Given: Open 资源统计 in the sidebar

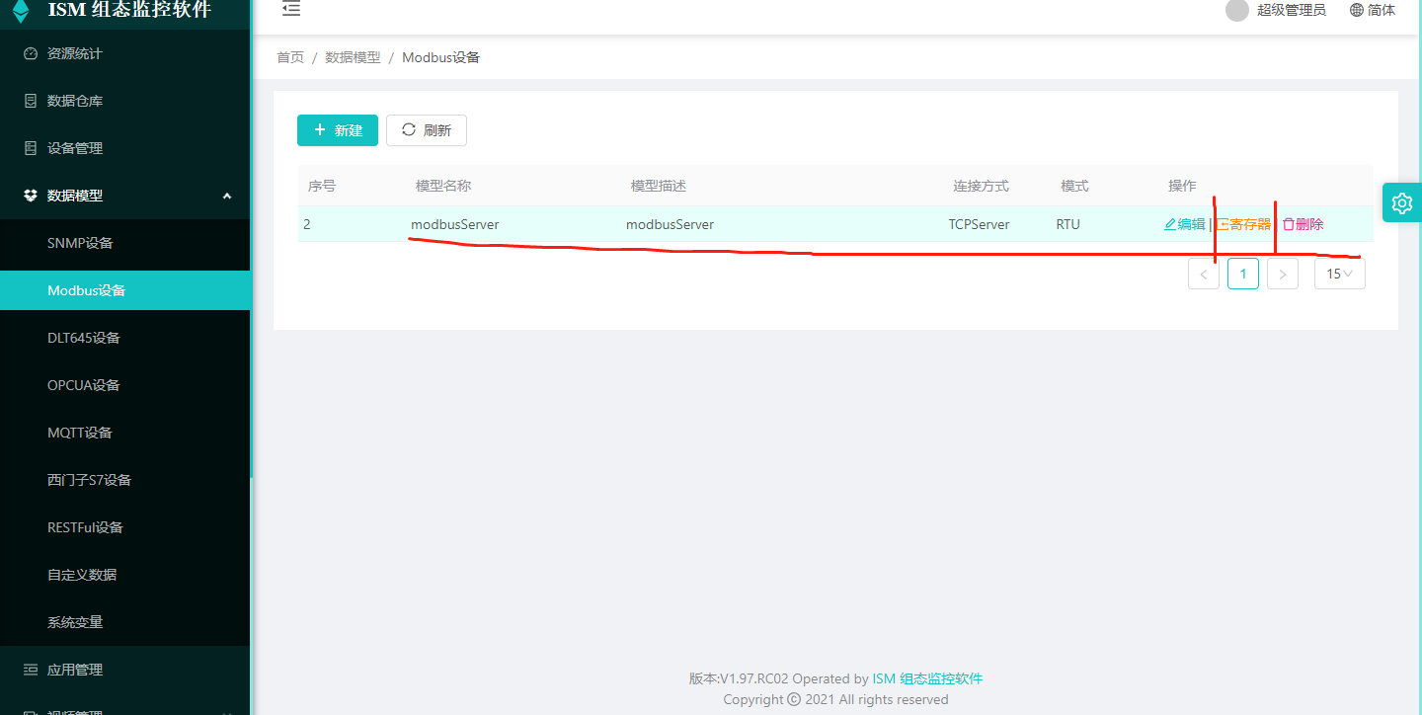Looking at the screenshot, I should 124,53.
